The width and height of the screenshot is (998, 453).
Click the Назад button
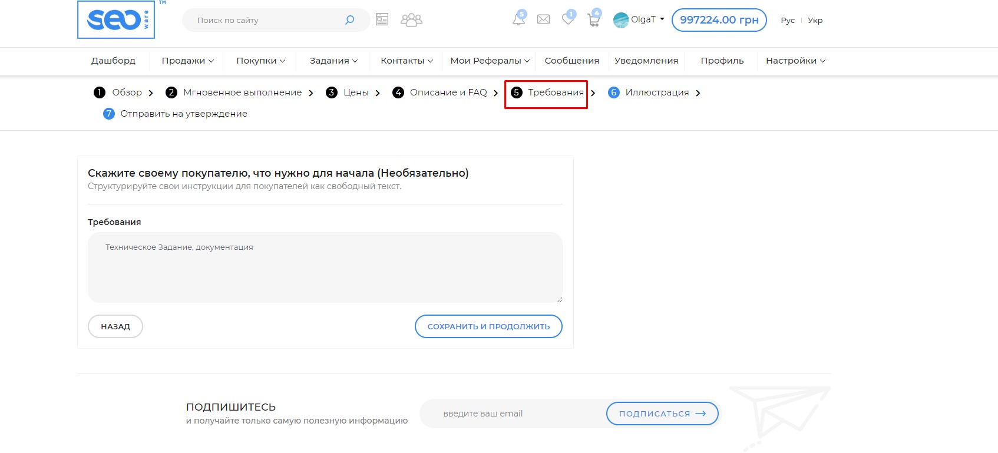pos(115,326)
